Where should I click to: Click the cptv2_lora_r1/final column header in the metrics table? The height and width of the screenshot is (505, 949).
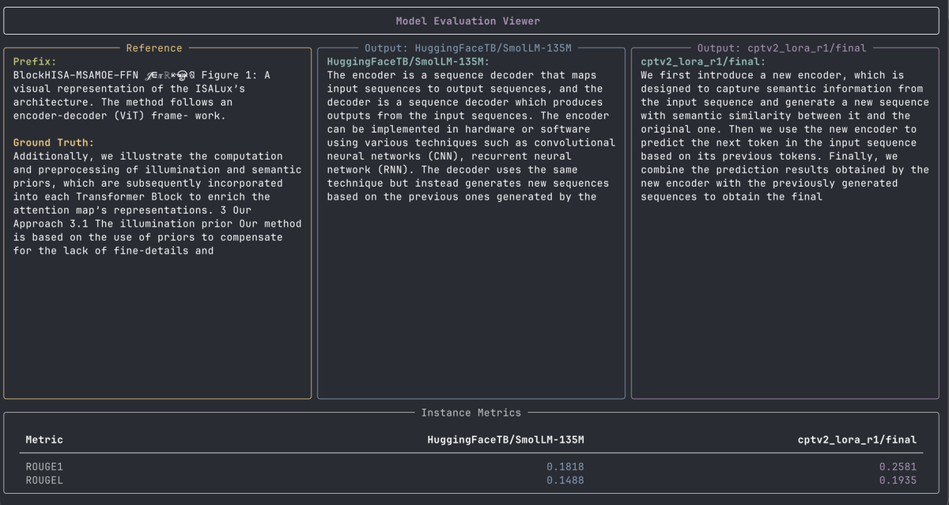[857, 439]
